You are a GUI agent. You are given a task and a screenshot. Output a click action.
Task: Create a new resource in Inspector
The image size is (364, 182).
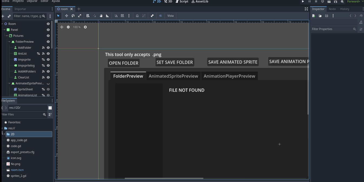point(314,16)
